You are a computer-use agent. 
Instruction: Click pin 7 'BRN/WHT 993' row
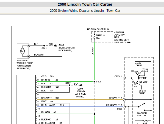coord(48,98)
